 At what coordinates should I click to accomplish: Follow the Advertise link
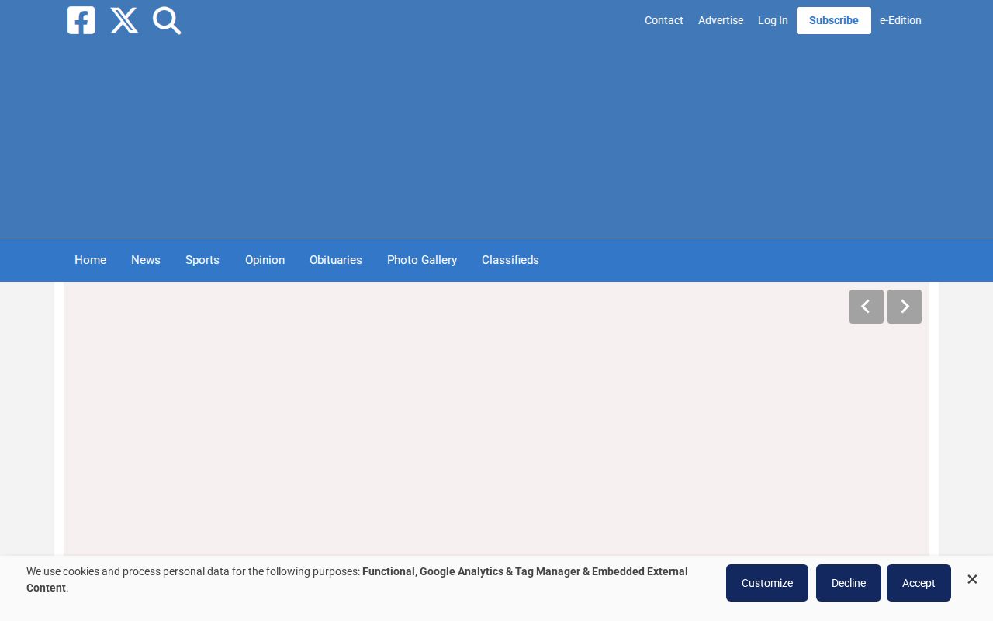tap(721, 20)
